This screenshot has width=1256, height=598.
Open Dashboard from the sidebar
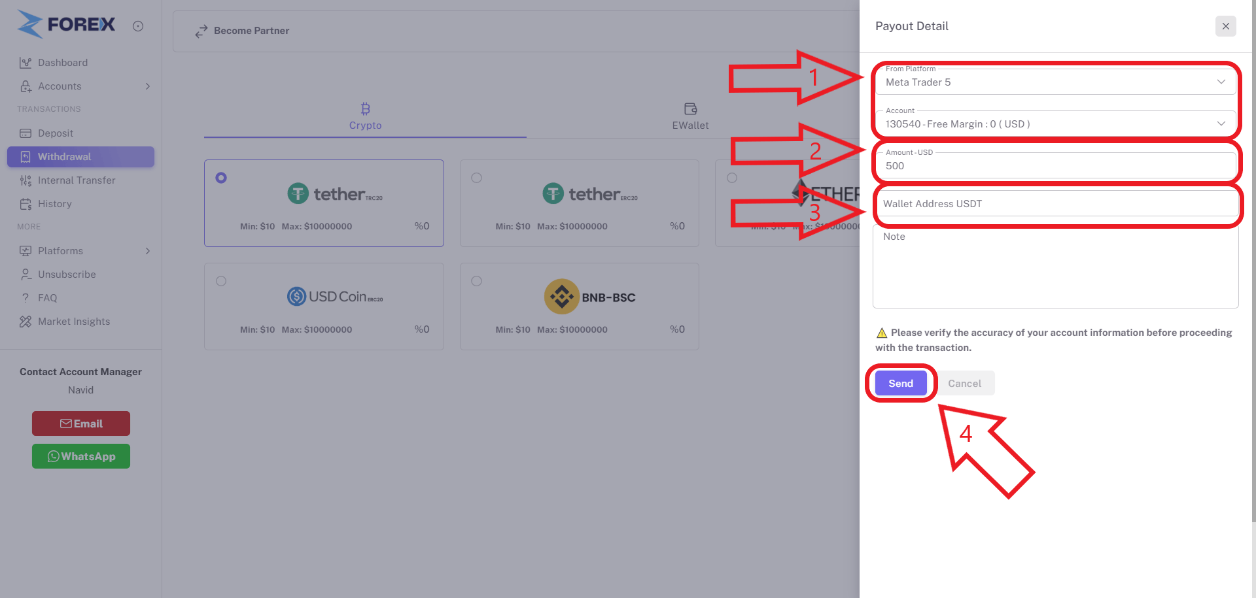tap(80, 63)
